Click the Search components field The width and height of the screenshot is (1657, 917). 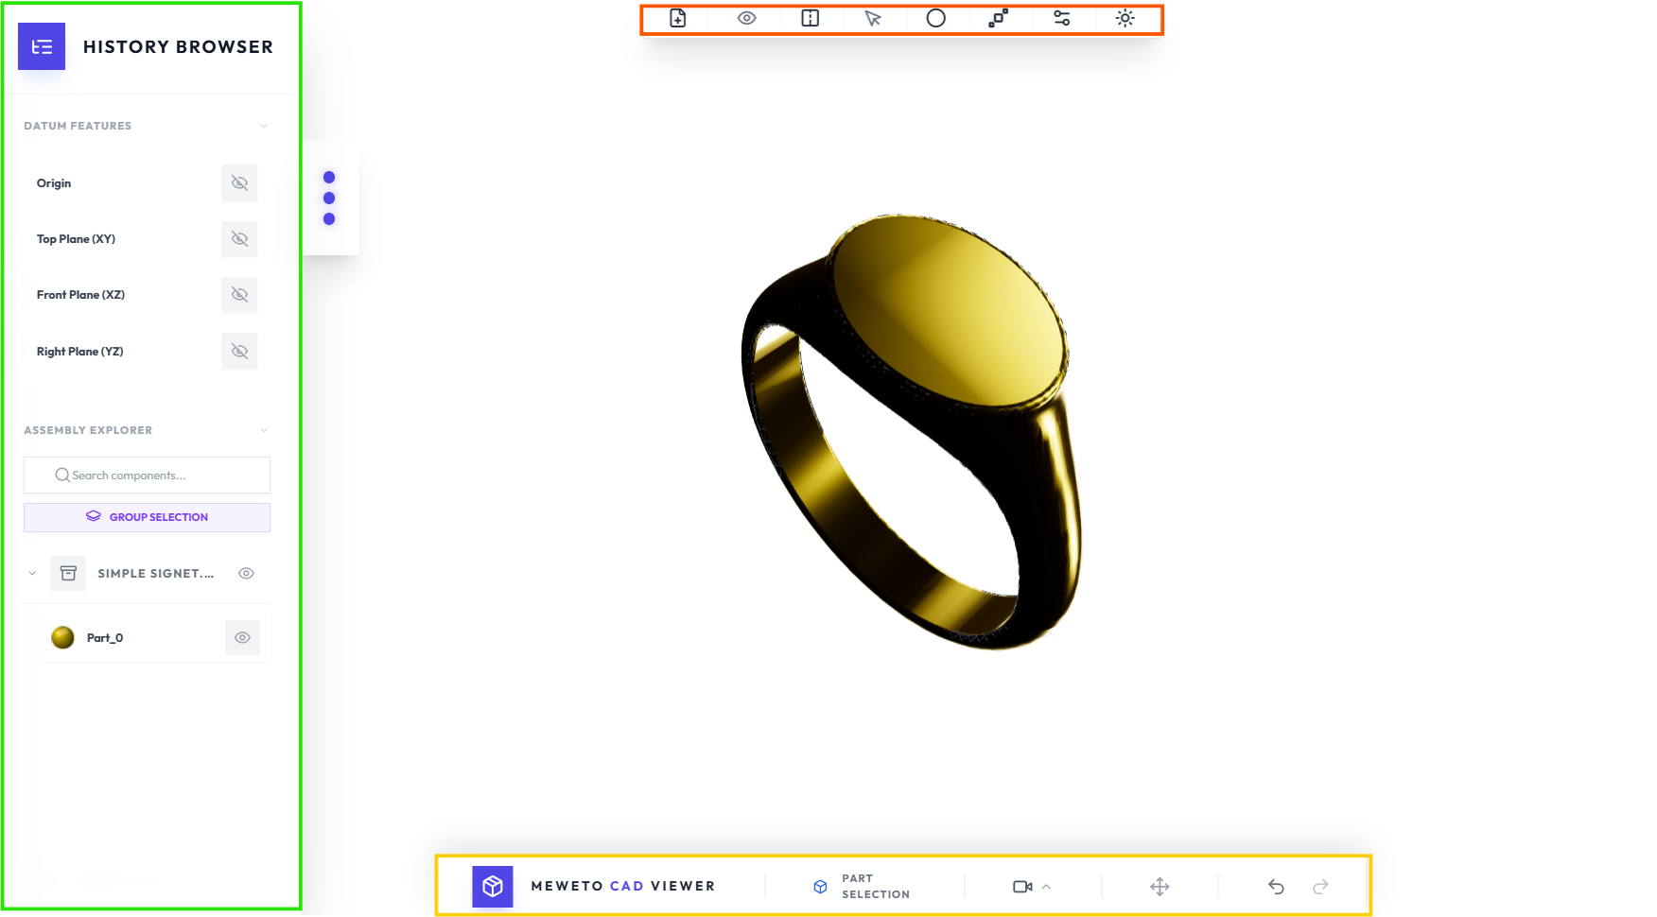[x=148, y=476]
